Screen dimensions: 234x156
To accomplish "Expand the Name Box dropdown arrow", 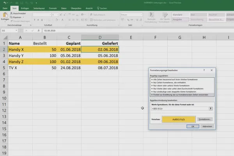I will pos(16,30).
